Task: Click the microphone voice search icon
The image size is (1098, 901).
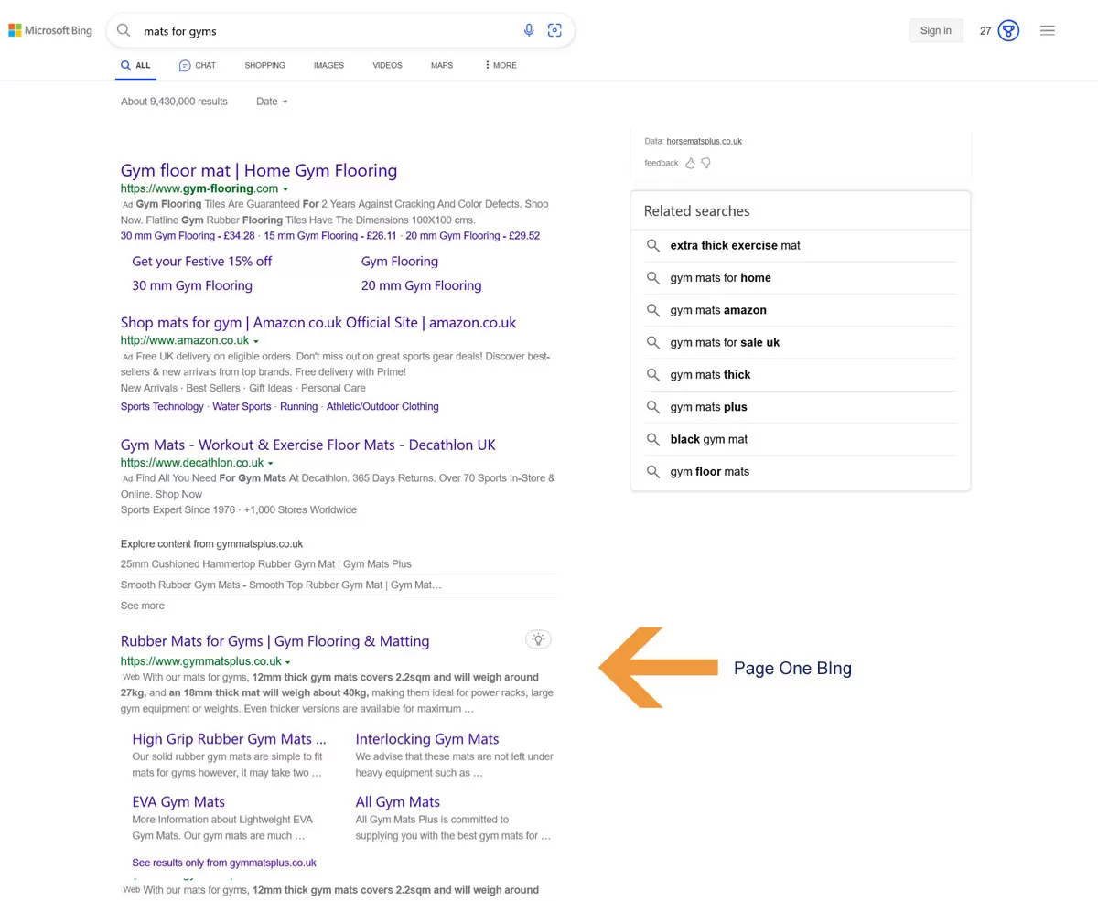Action: pyautogui.click(x=528, y=30)
